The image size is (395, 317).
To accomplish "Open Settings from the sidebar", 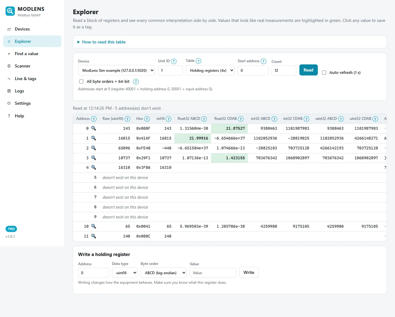I will click(32, 103).
